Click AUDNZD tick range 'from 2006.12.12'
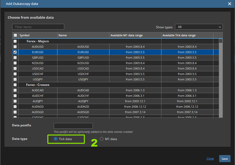 [x=187, y=107]
